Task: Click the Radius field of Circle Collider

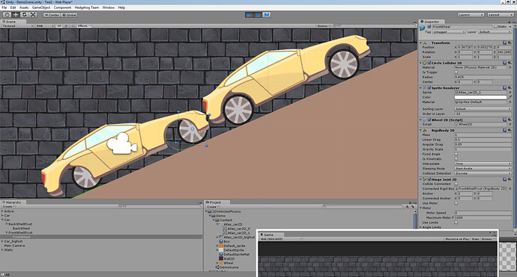Action: 483,77
